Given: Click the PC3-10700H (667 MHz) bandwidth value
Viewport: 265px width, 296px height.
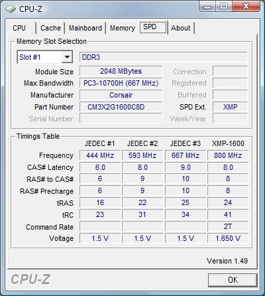Looking at the screenshot, I should coord(121,83).
